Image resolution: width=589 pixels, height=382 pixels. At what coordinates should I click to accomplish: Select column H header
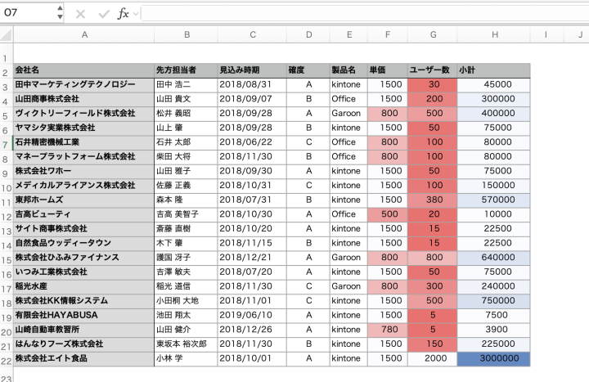[x=493, y=34]
